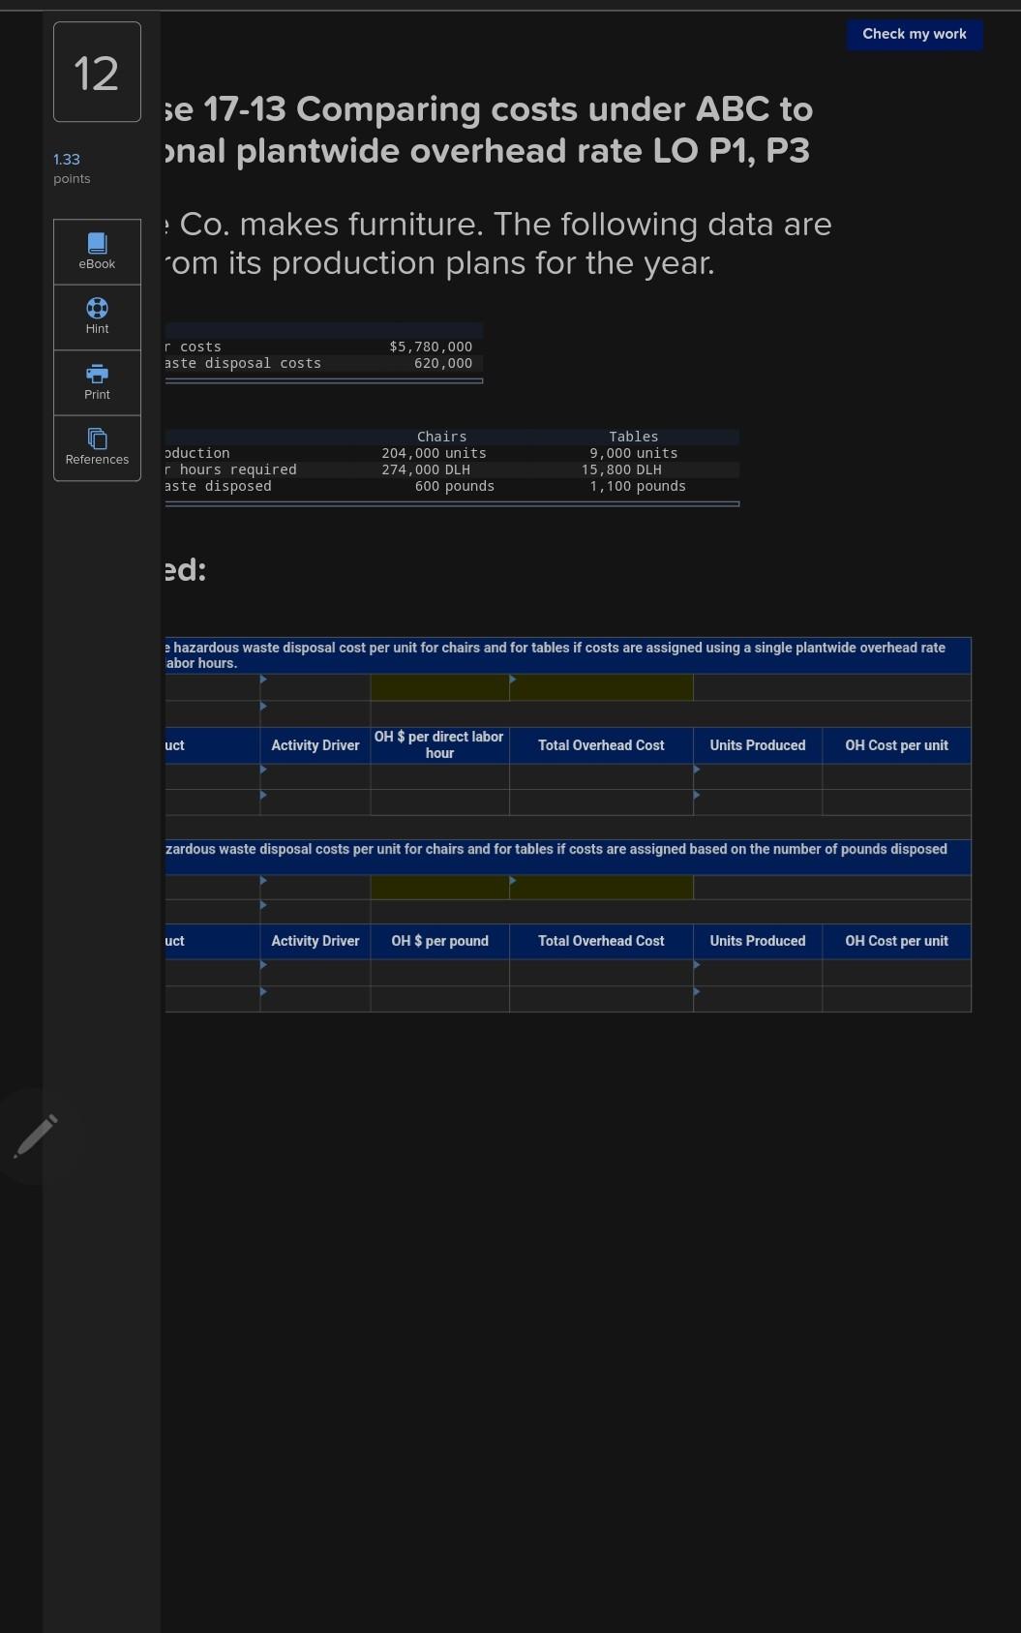This screenshot has height=1633, width=1021.
Task: Click the '1.33 points' label
Action: tap(72, 168)
